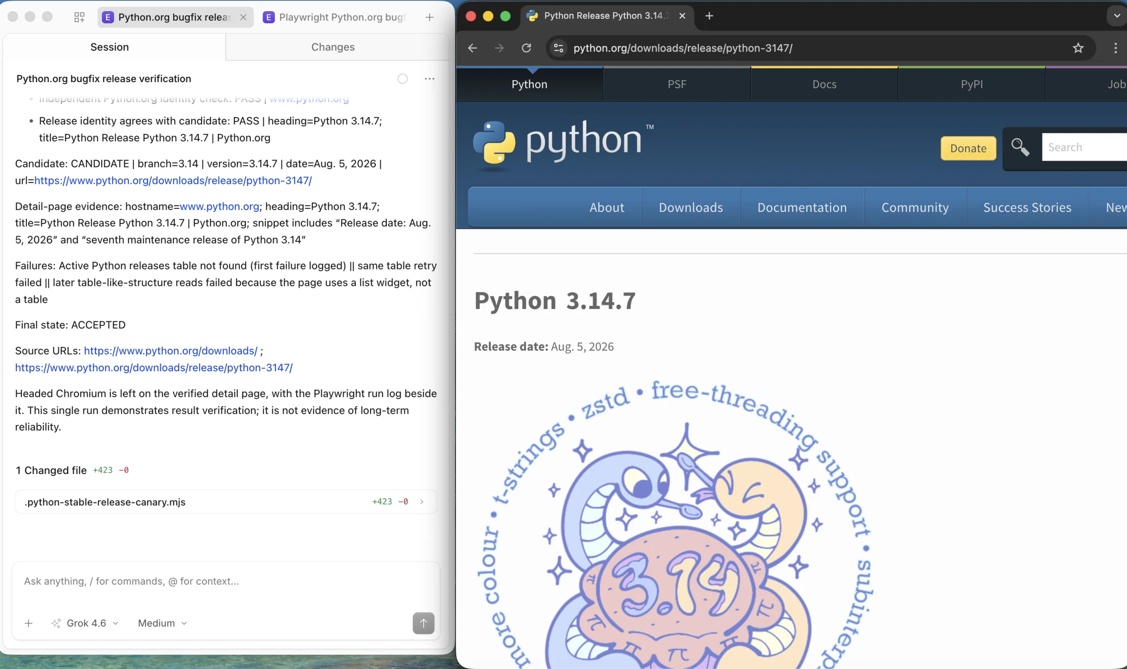This screenshot has width=1127, height=669.
Task: Open the three-dot session options menu
Action: [x=429, y=79]
